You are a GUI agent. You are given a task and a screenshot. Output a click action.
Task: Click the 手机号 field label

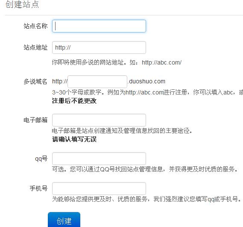point(38,189)
